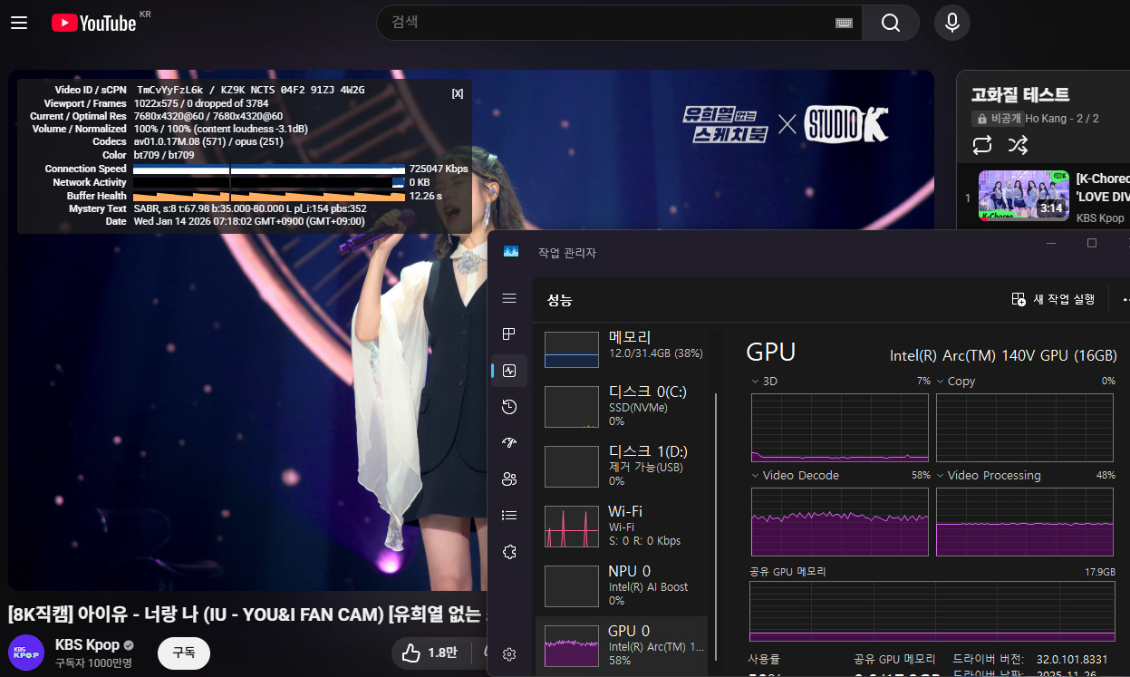Like the video with thumbs-up button

coord(411,653)
